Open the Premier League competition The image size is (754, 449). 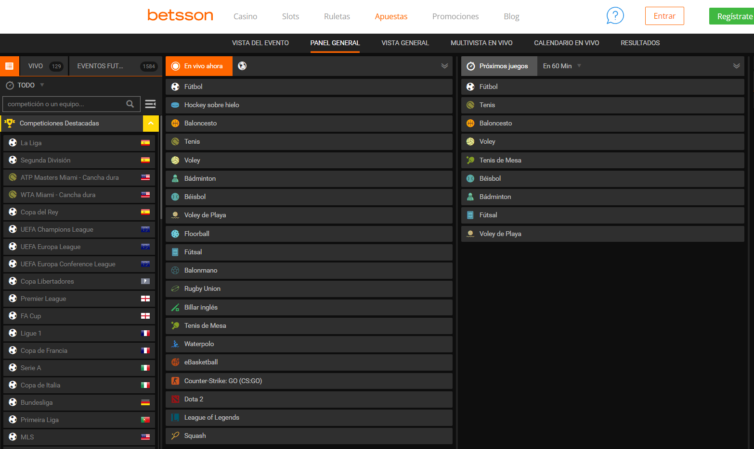[79, 299]
